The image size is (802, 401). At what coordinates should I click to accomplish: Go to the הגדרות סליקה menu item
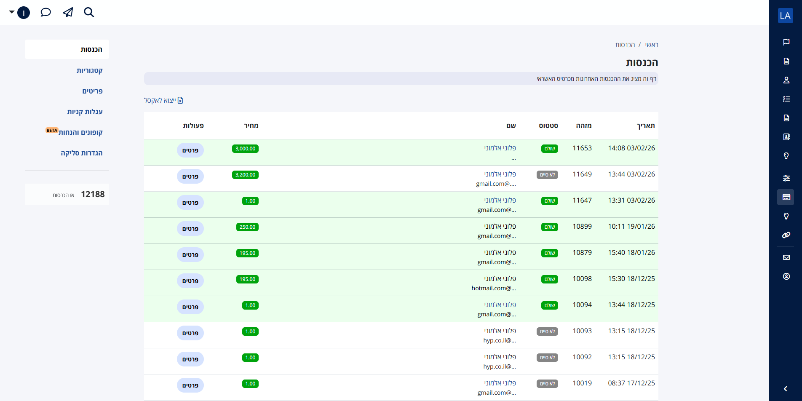pyautogui.click(x=82, y=153)
